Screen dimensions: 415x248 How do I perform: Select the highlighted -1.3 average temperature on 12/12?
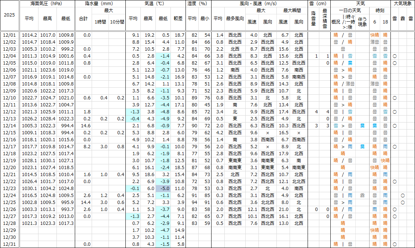click(x=133, y=112)
